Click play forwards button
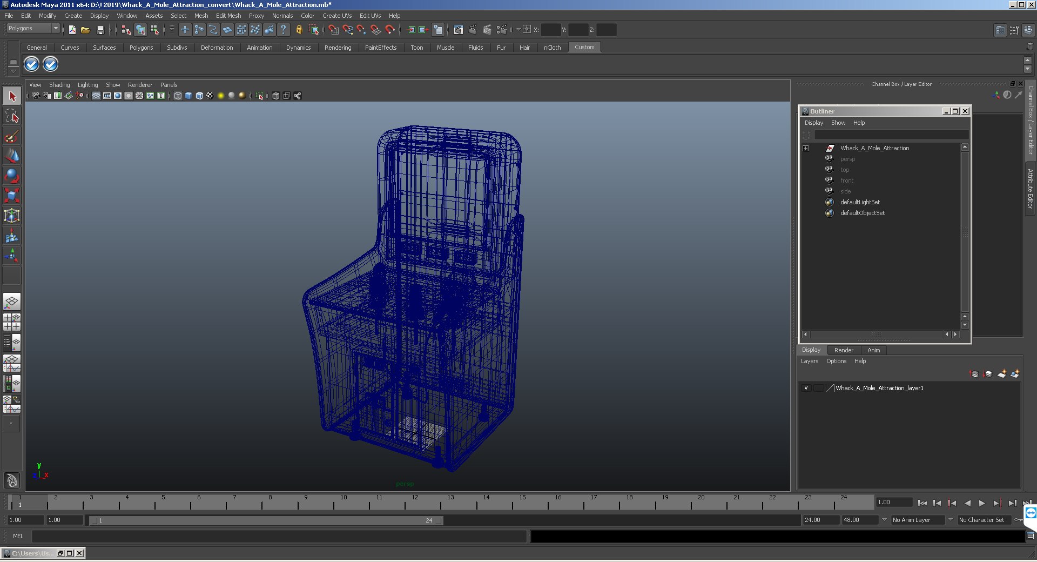This screenshot has height=562, width=1037. point(982,503)
